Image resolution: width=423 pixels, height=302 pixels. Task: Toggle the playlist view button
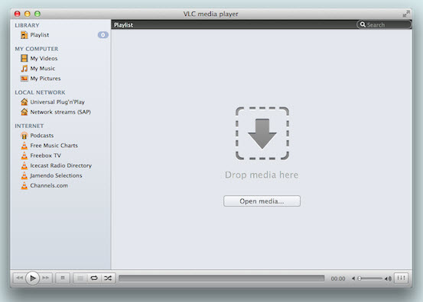point(80,278)
